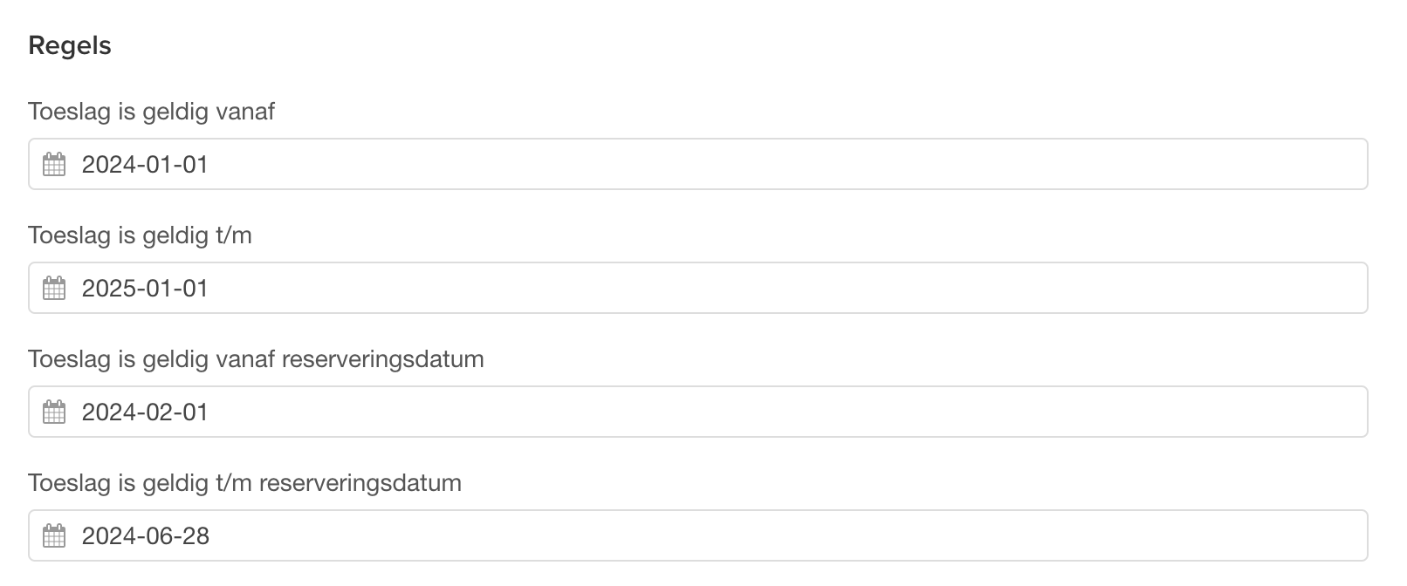The width and height of the screenshot is (1407, 586).
Task: Click the 'Toeslag is geldig t/m reserveringsdatum' label
Action: [x=244, y=483]
